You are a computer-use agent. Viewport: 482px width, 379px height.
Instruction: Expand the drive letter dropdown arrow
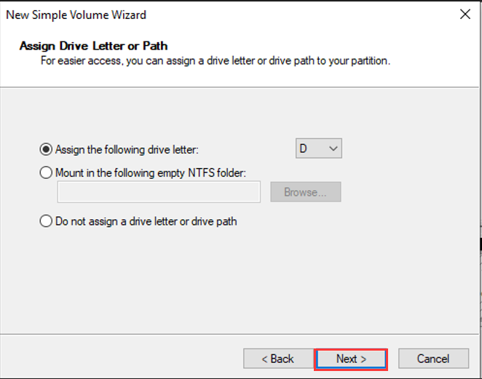coord(333,149)
